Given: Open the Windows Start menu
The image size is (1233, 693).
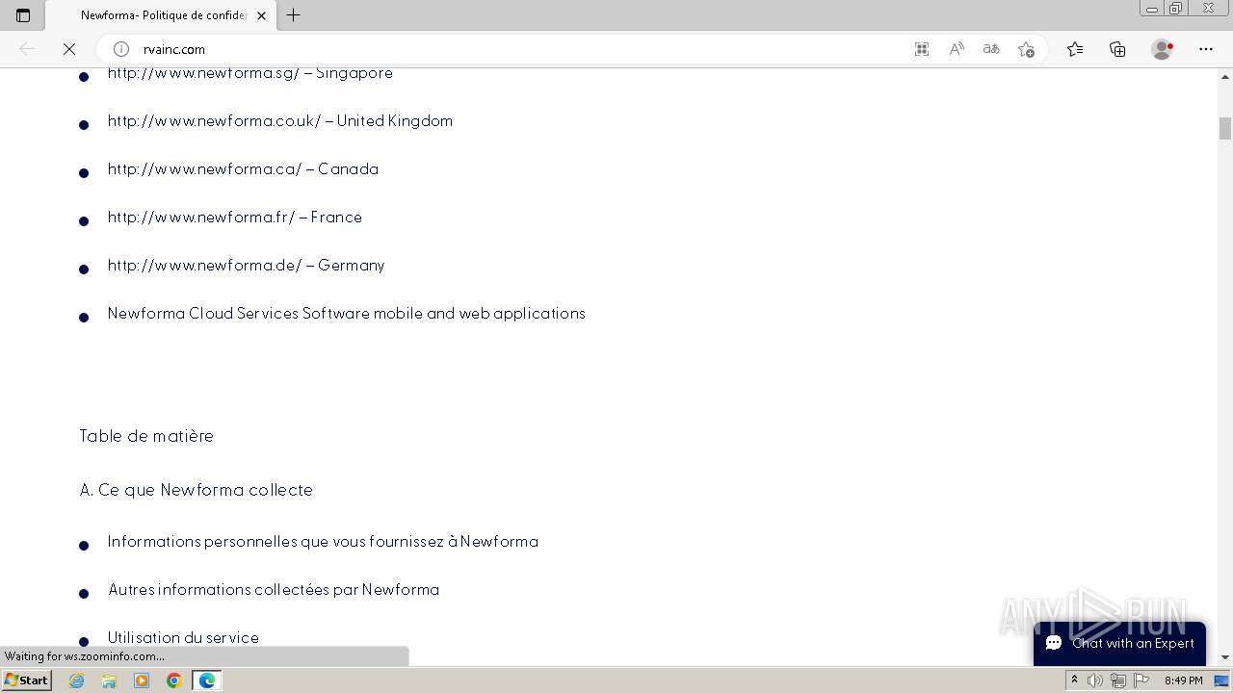Looking at the screenshot, I should [x=26, y=680].
